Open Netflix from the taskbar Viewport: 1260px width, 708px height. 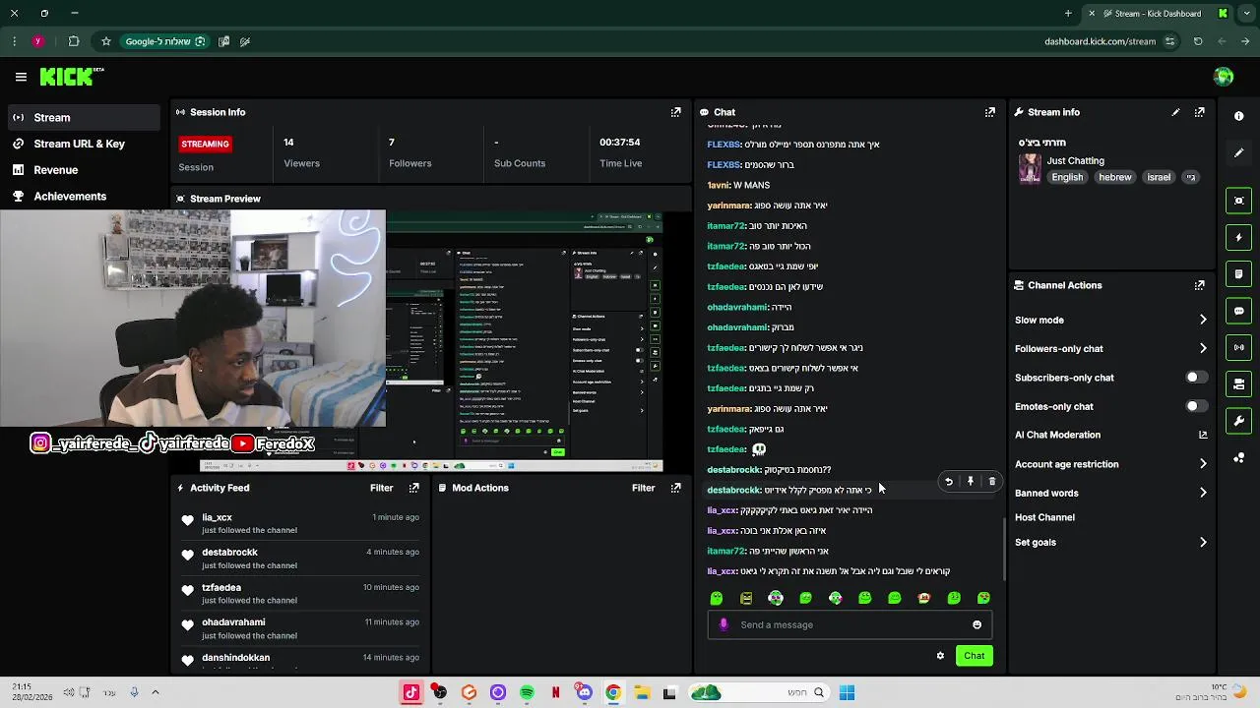(556, 693)
